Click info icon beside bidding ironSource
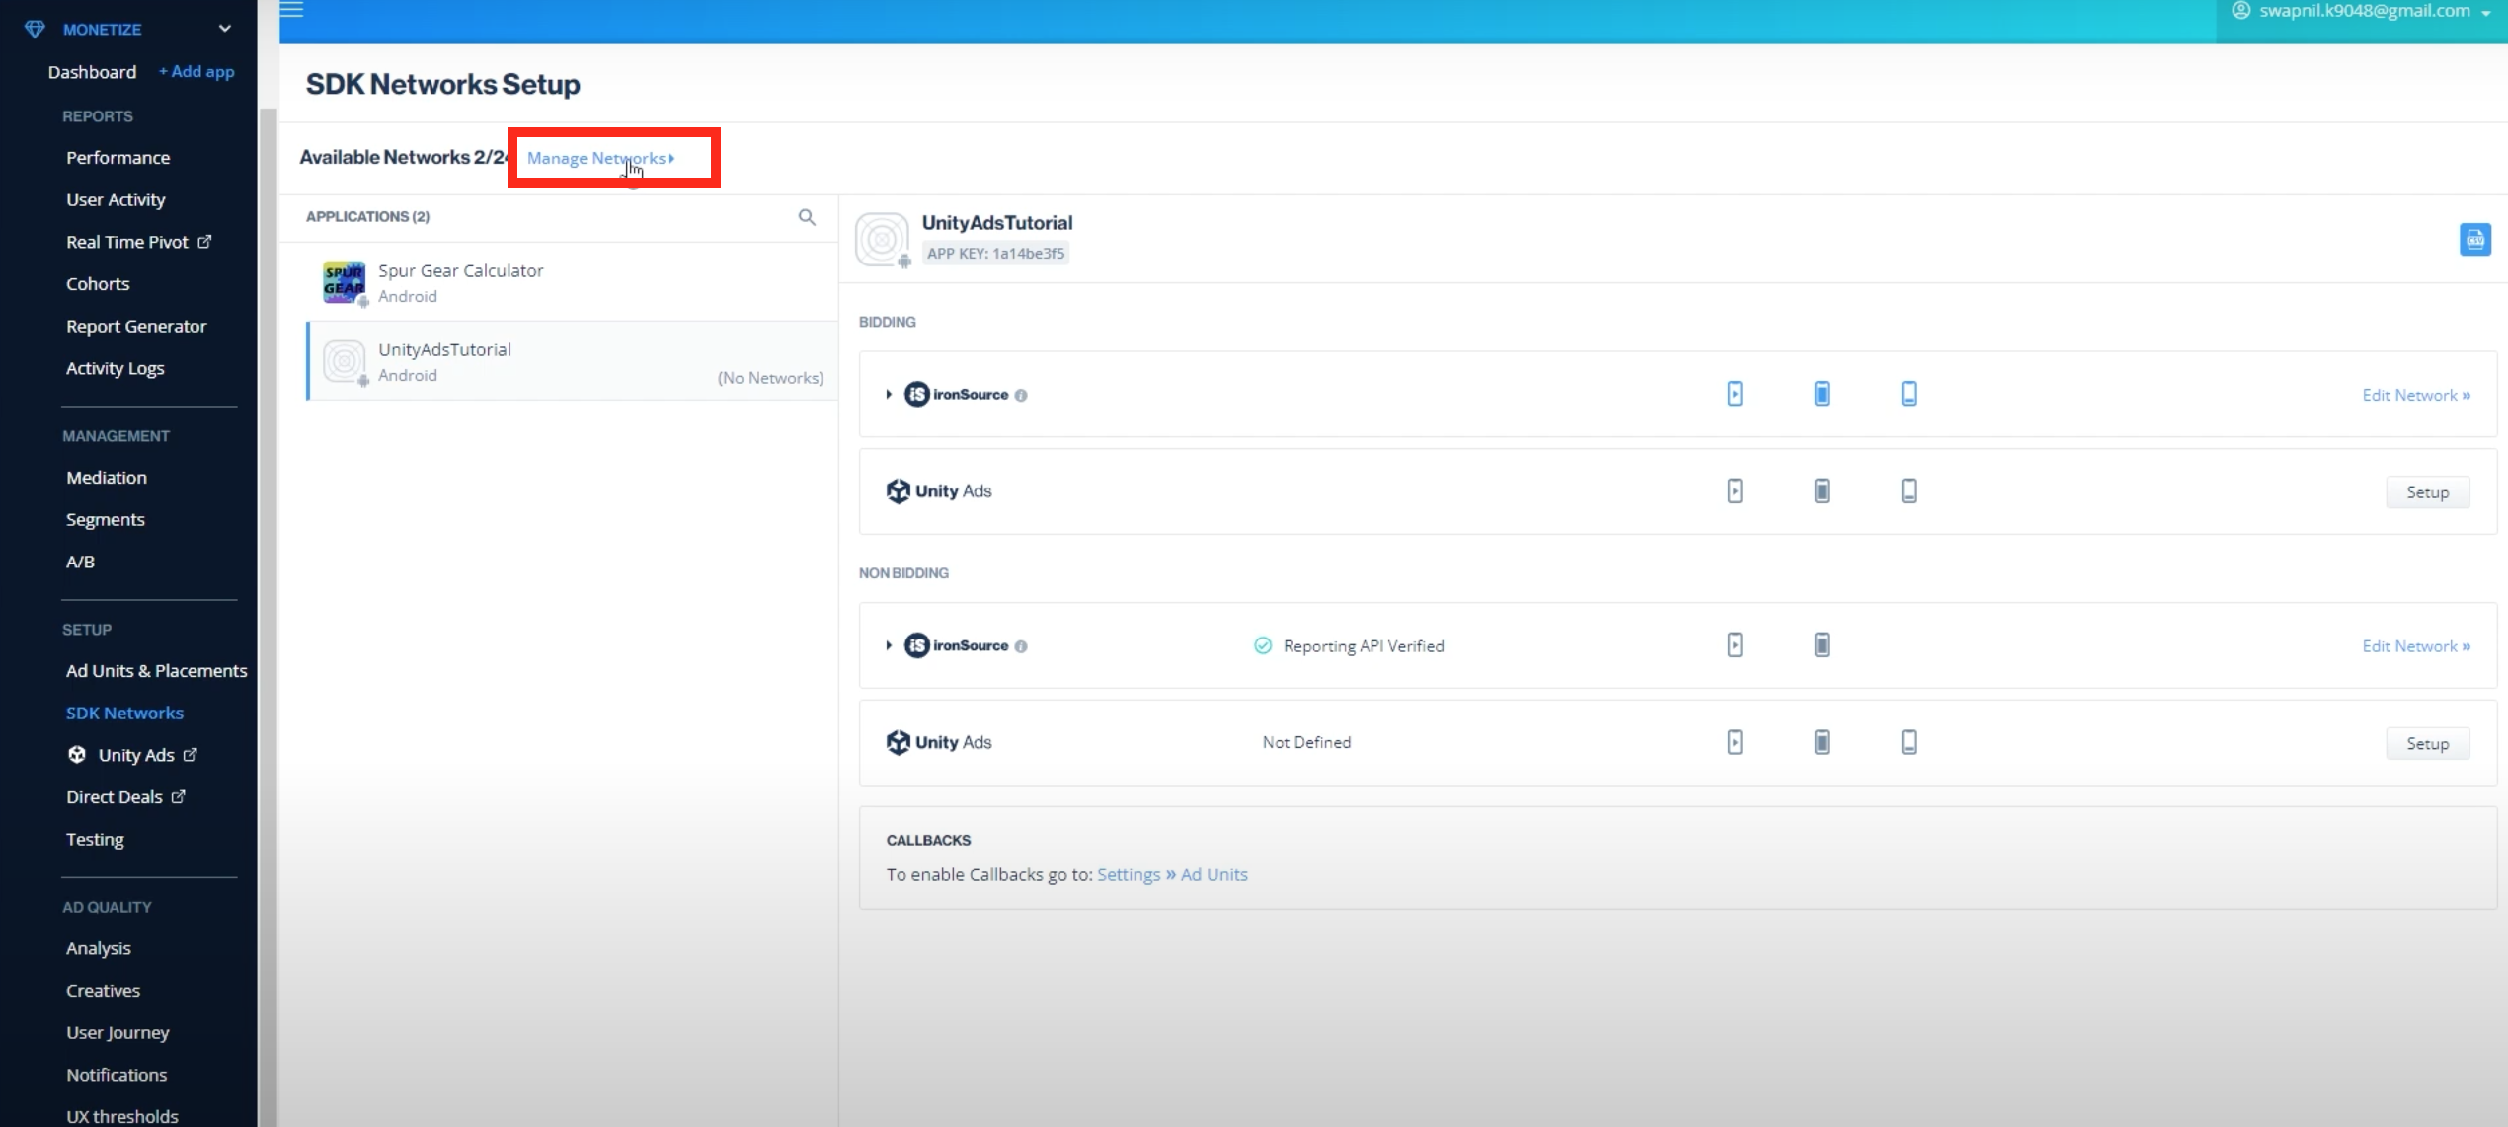The width and height of the screenshot is (2508, 1127). click(1021, 395)
